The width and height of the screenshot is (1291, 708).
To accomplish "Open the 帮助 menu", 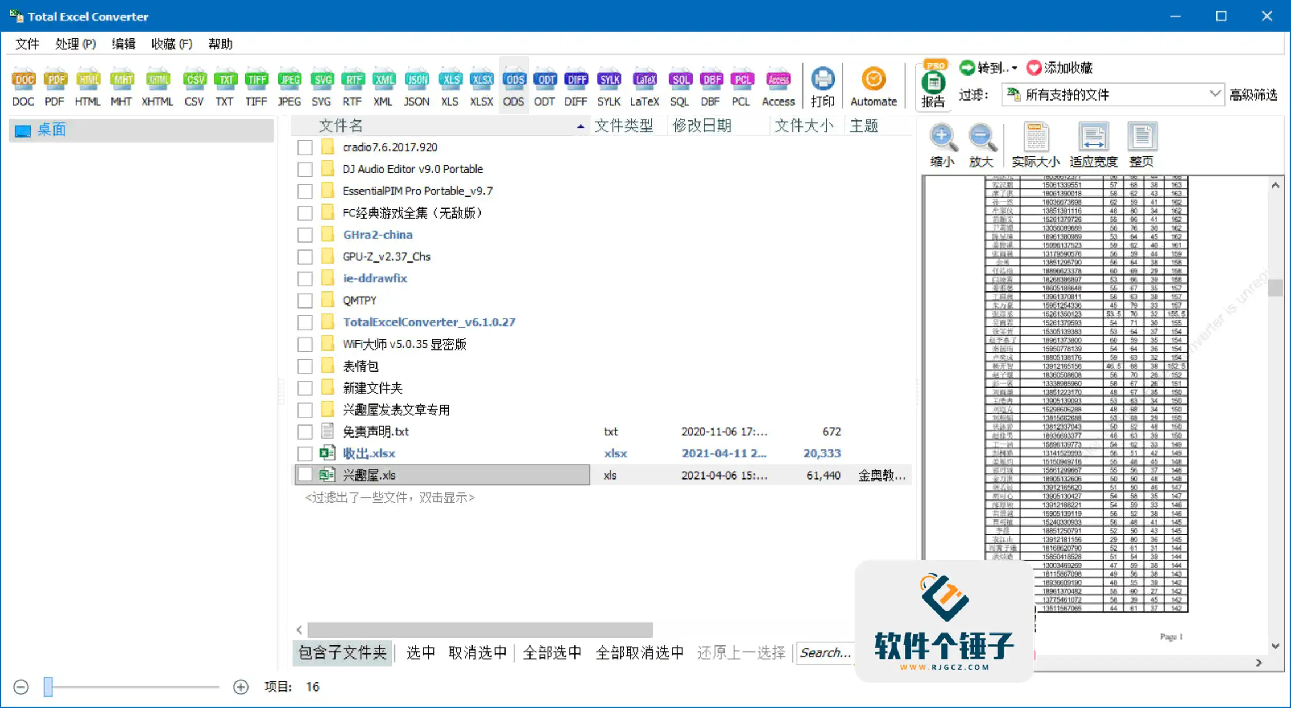I will pos(221,44).
